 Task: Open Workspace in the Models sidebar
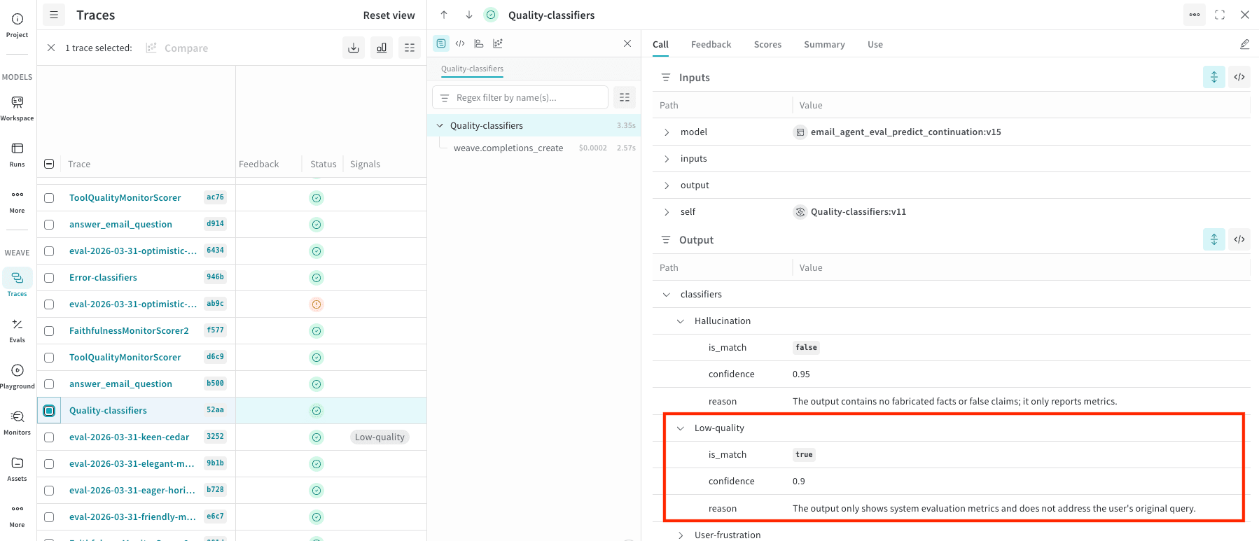tap(17, 108)
